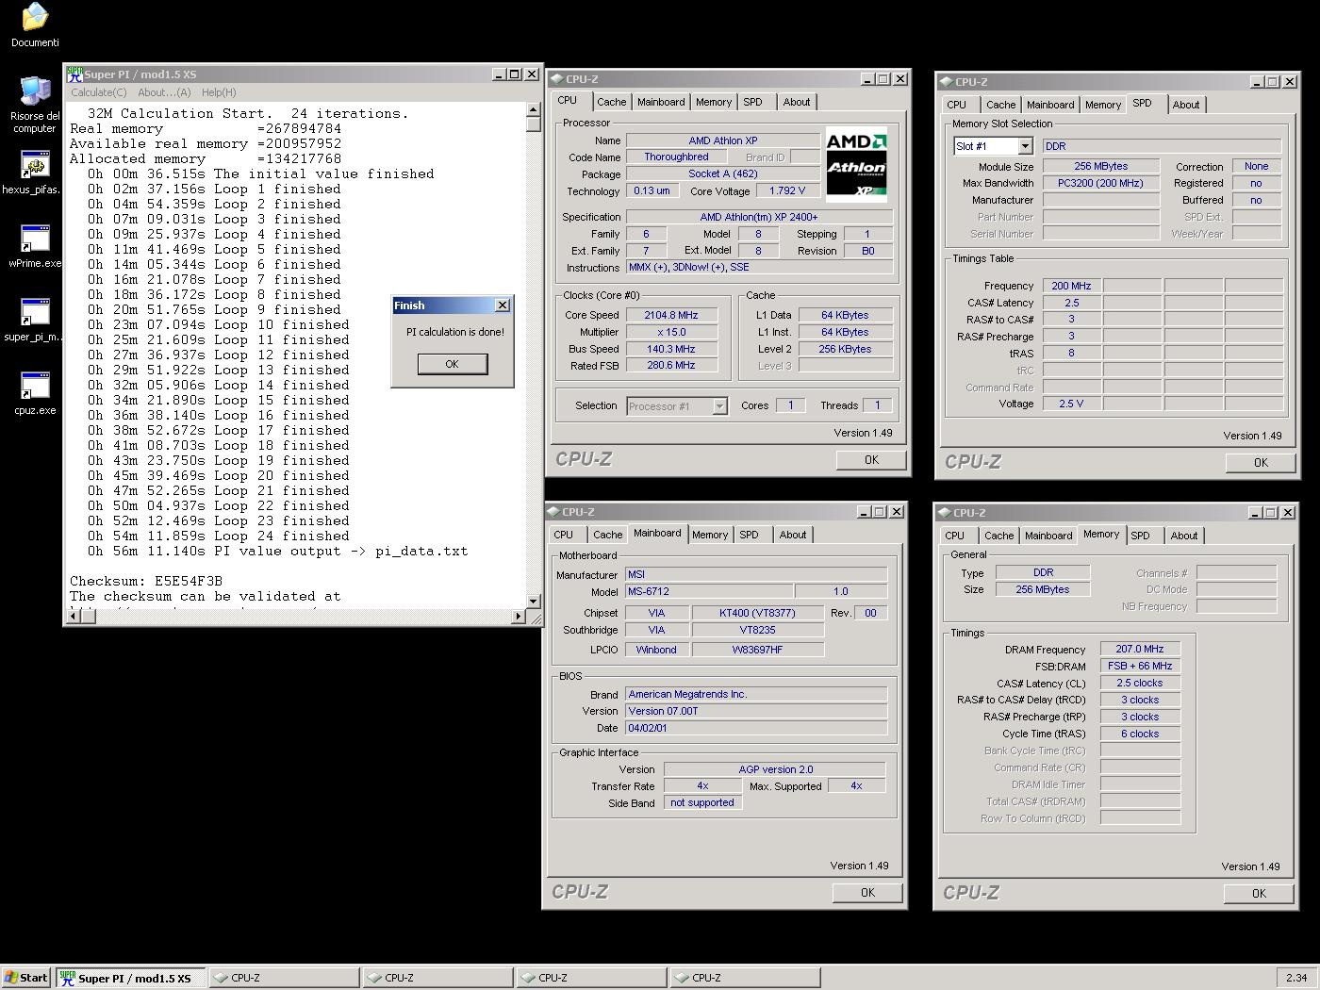Open the Processor #1 selection dropdown
Viewport: 1320px width, 990px height.
[x=719, y=406]
